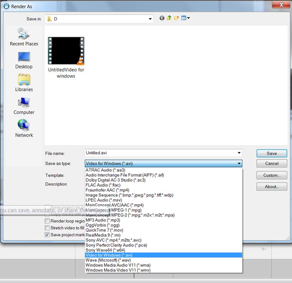
Task: Choose LPEC Audio (*.msv) format
Action: 164,200
